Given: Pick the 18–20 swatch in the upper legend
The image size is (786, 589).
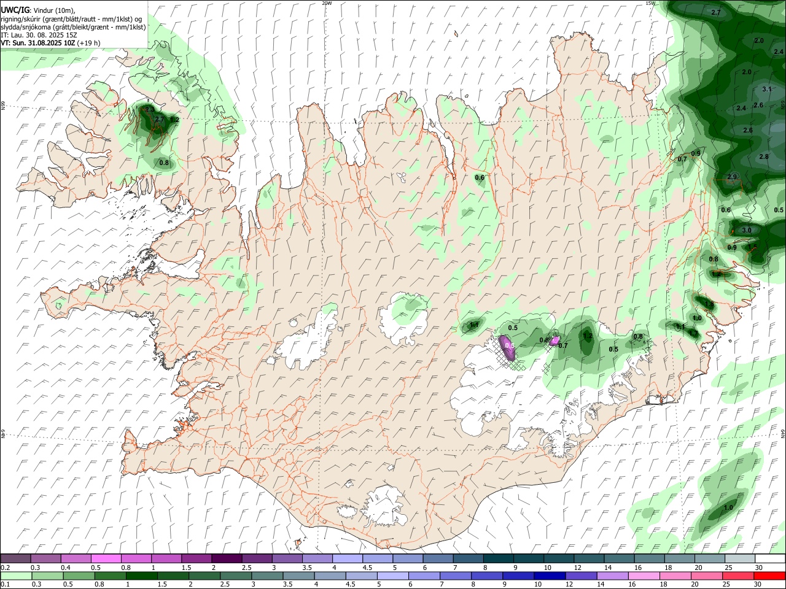Looking at the screenshot, I should pyautogui.click(x=680, y=559).
